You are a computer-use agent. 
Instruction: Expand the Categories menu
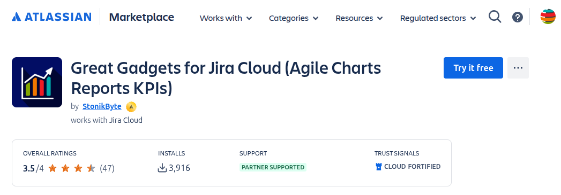tap(294, 18)
